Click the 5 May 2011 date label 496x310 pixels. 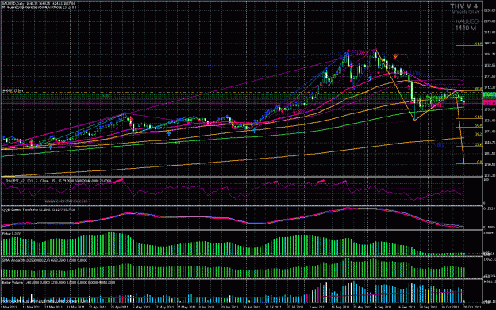pos(141,307)
